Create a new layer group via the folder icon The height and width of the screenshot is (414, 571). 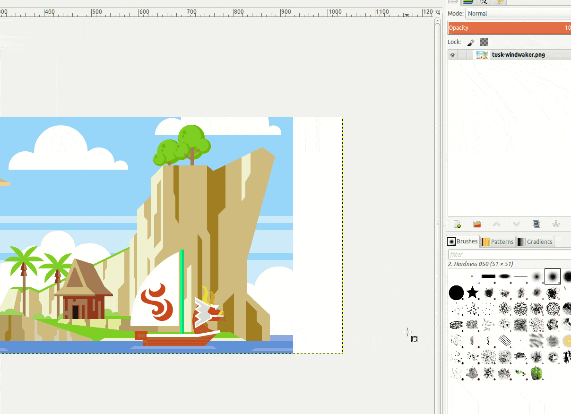coord(477,224)
